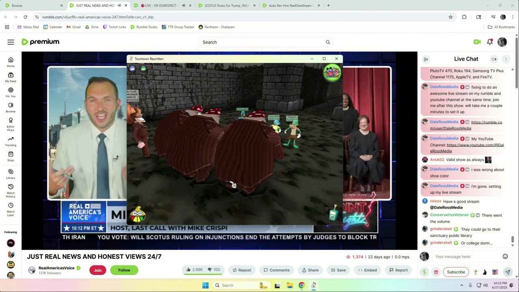Type in the chat message field
The image size is (519, 292).
click(x=466, y=256)
